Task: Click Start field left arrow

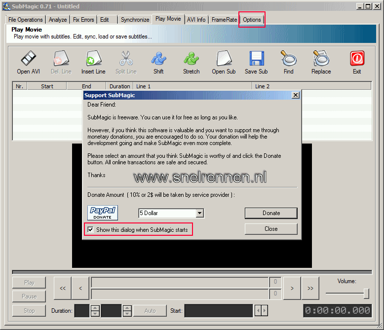Action: tap(258, 311)
